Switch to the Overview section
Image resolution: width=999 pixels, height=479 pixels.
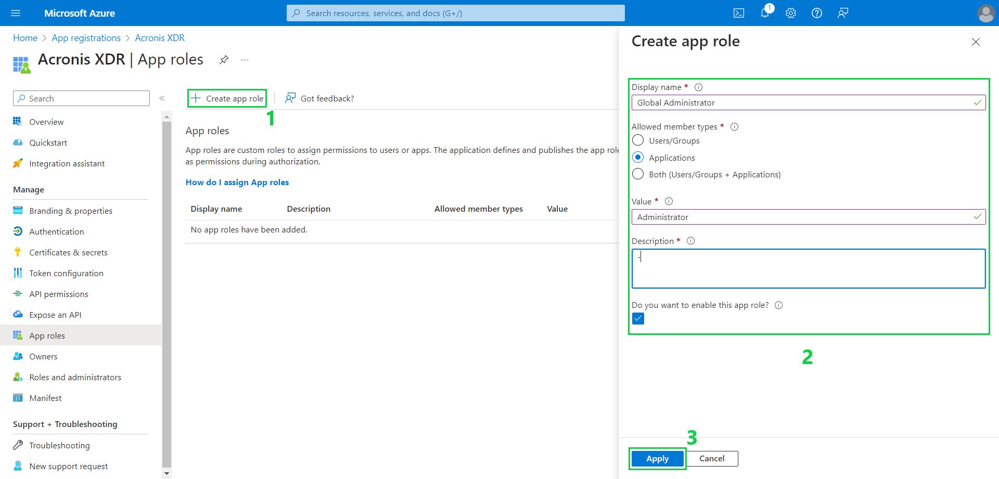point(46,121)
